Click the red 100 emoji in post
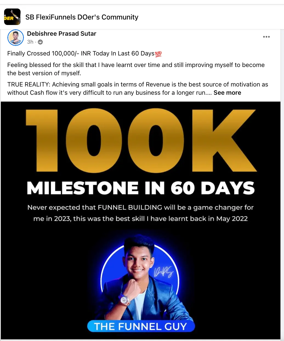 [x=158, y=54]
